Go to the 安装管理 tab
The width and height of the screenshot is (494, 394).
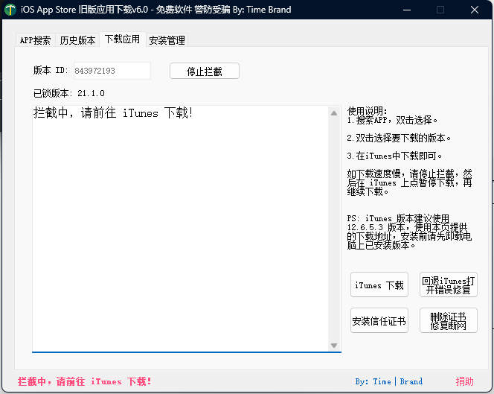[x=167, y=40]
